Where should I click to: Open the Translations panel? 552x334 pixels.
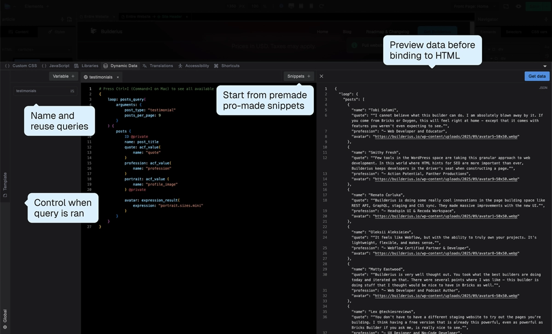[161, 66]
